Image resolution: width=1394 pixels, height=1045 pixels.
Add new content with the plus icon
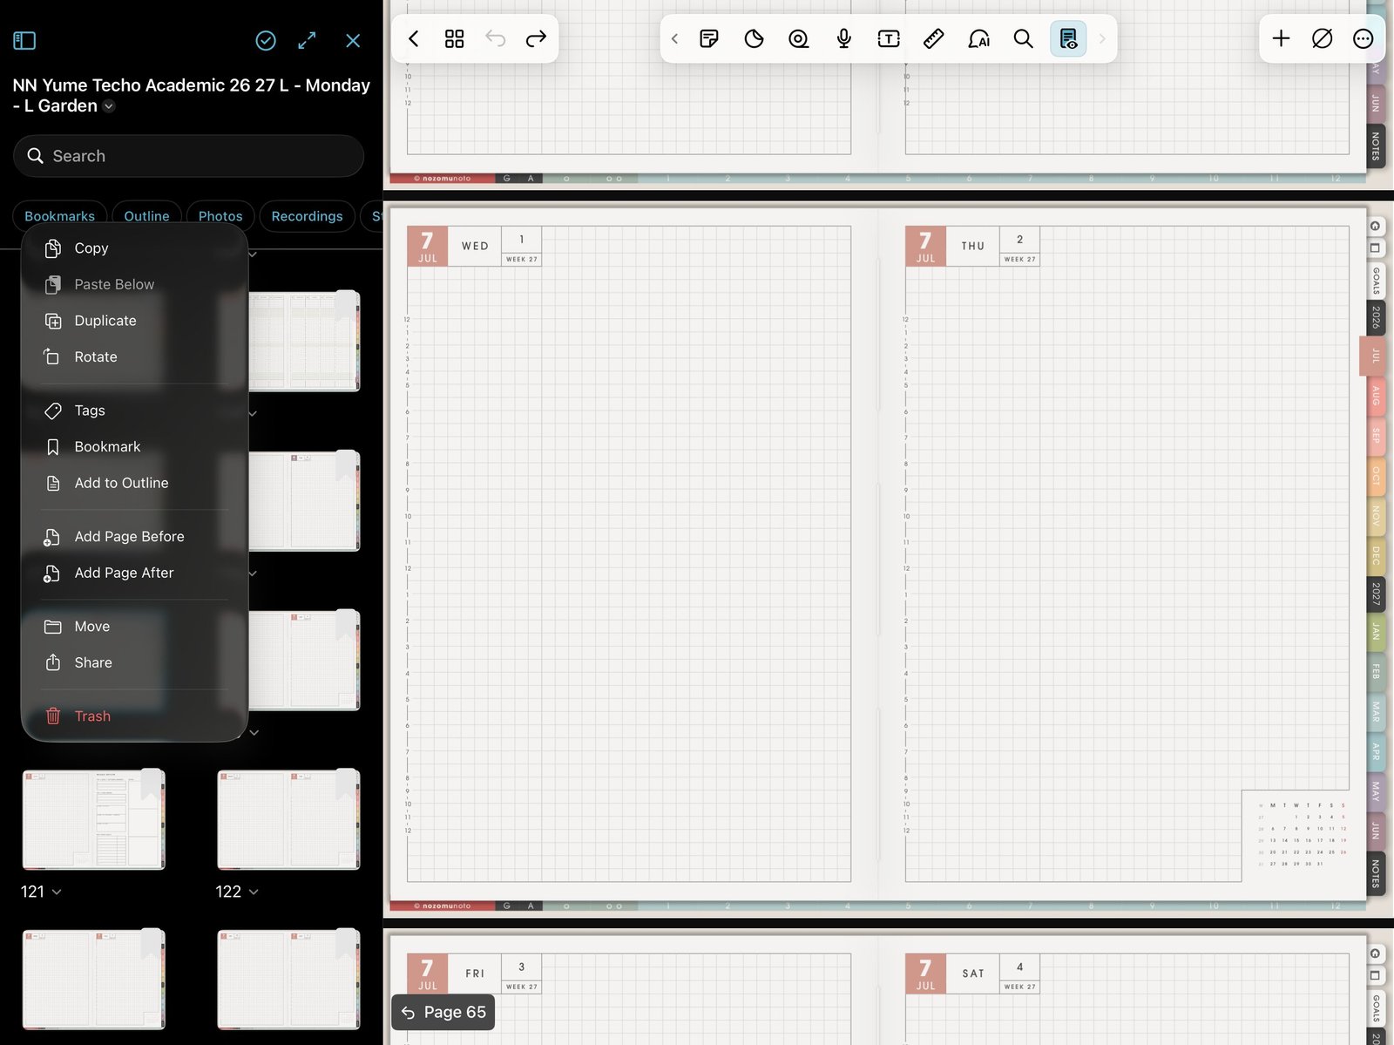click(x=1281, y=38)
